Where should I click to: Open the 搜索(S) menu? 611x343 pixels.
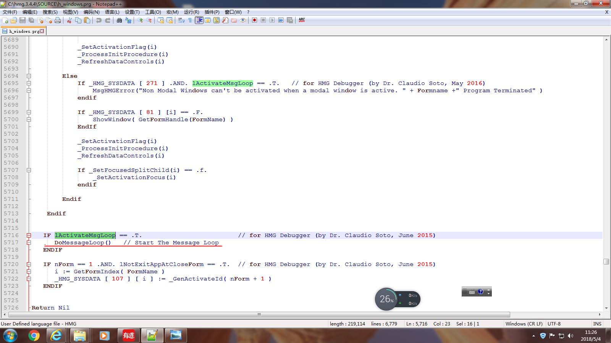tap(50, 12)
